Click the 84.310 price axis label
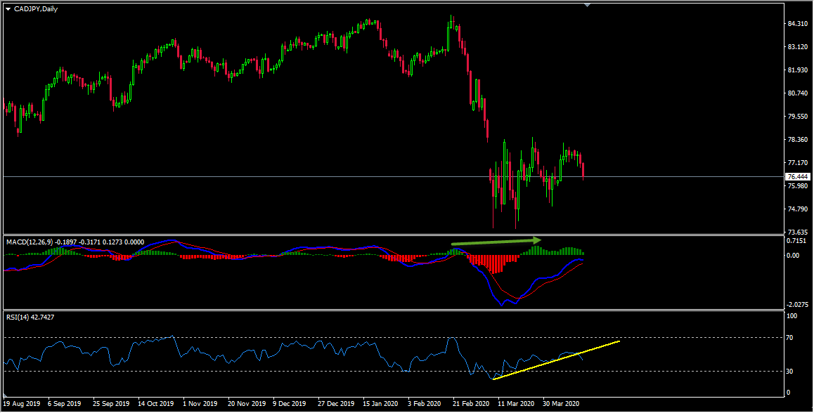The width and height of the screenshot is (814, 413). (797, 23)
